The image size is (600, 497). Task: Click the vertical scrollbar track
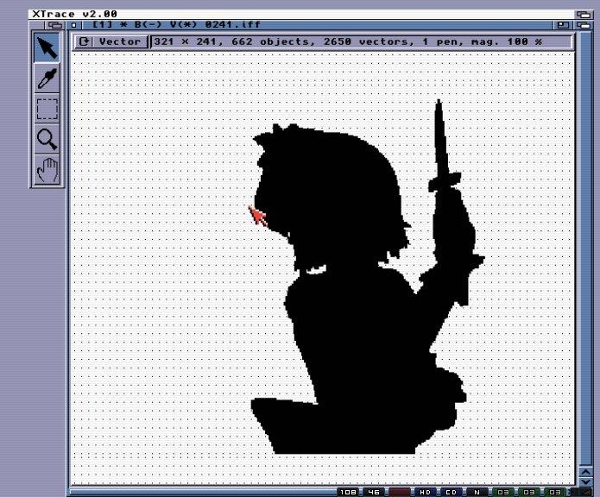point(584,248)
